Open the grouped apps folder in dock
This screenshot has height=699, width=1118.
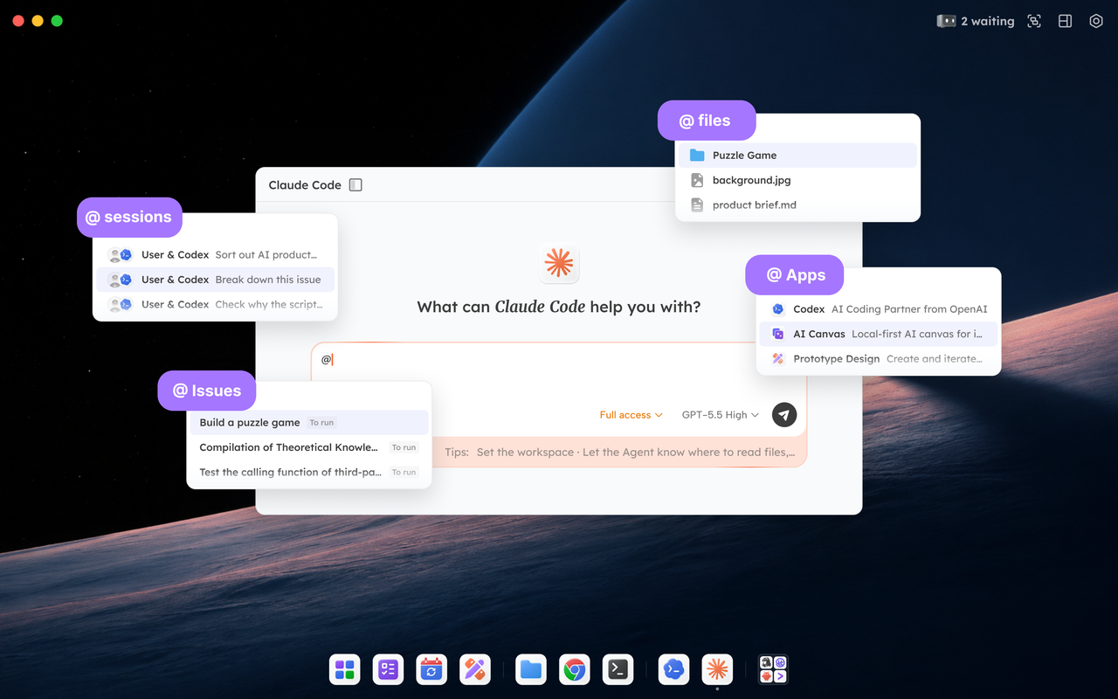click(x=773, y=670)
